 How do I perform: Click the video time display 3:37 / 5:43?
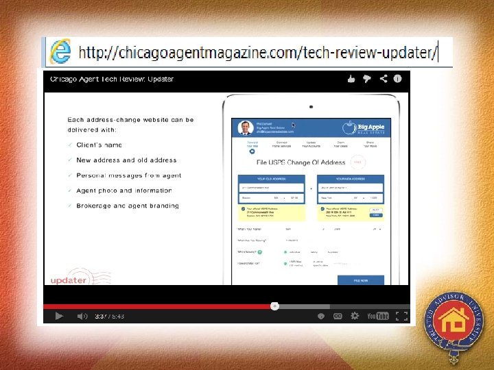pos(109,316)
